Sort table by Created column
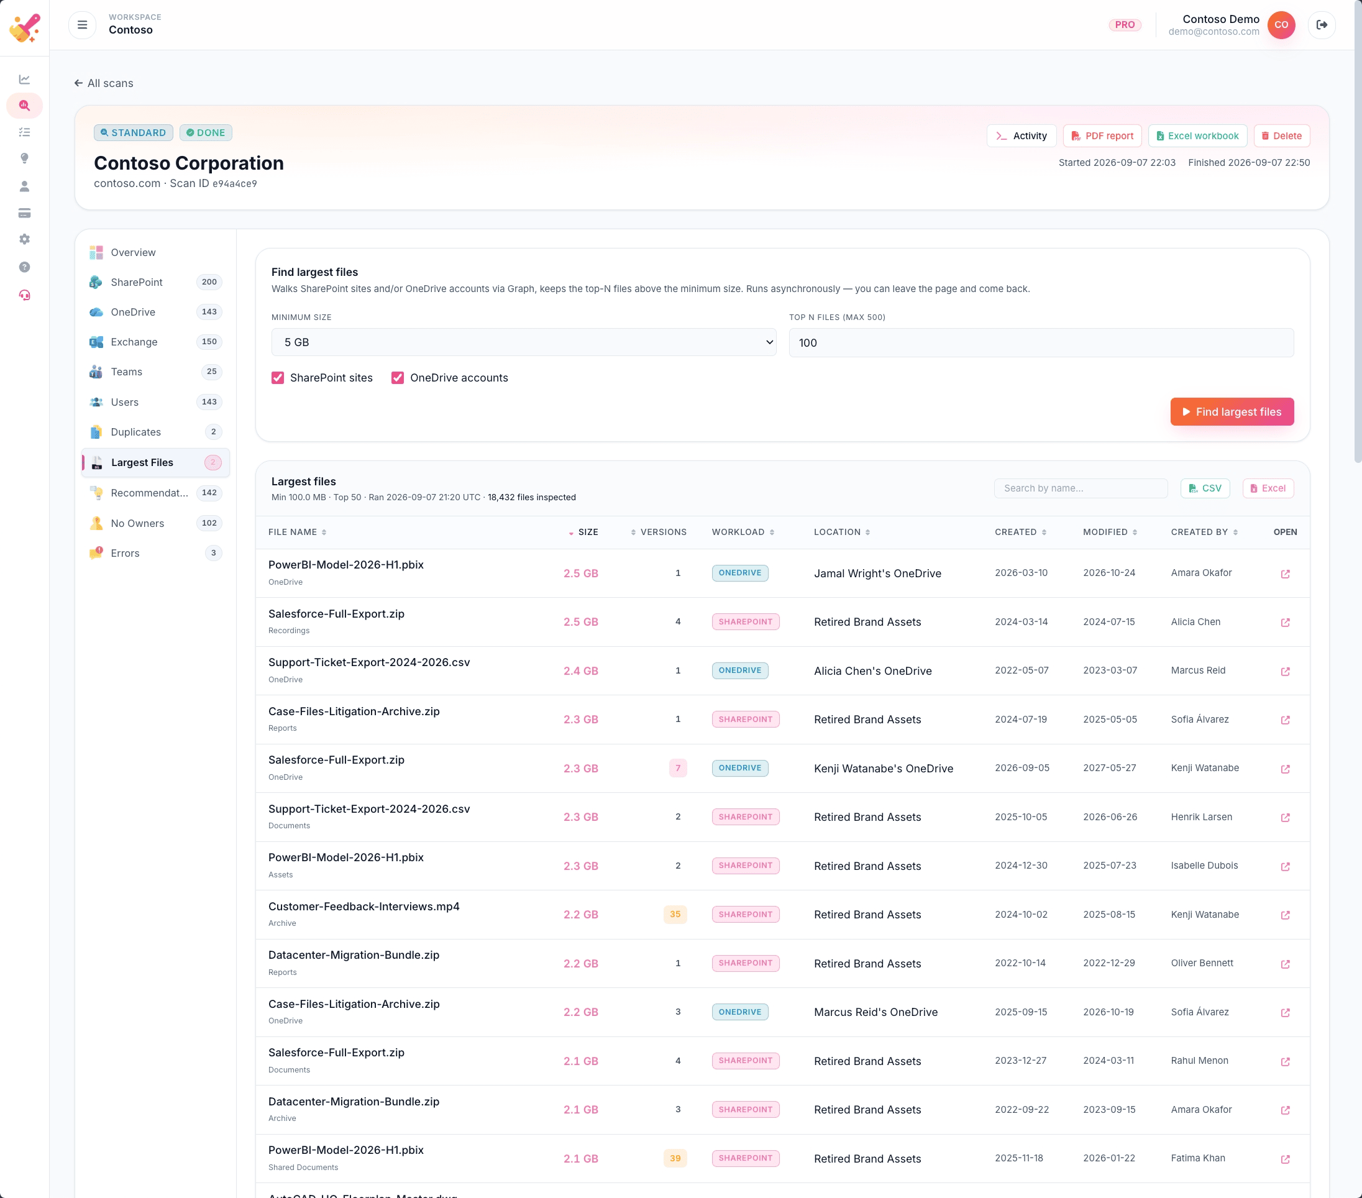 point(1020,533)
